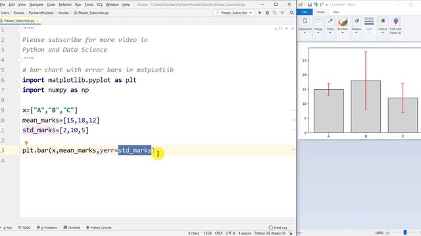The width and height of the screenshot is (421, 236).
Task: Open the Tools group icon in Paint
Action: (x=330, y=21)
